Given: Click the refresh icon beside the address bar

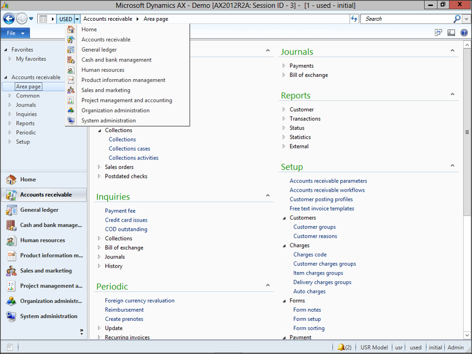Looking at the screenshot, I should [354, 19].
